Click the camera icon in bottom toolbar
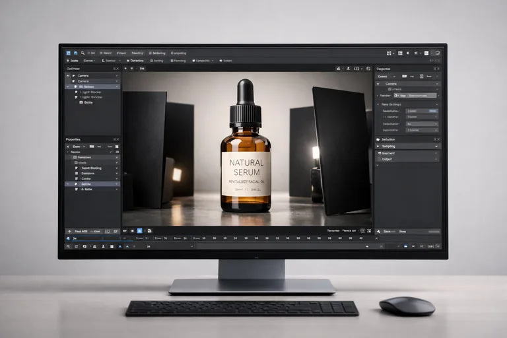Image resolution: width=507 pixels, height=338 pixels. click(84, 246)
